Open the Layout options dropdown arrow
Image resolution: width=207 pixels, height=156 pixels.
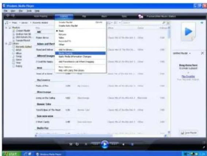point(120,23)
